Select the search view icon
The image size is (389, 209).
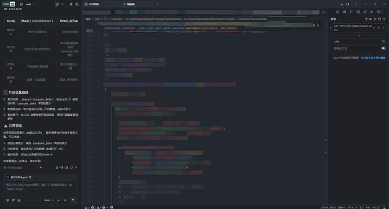point(344,12)
